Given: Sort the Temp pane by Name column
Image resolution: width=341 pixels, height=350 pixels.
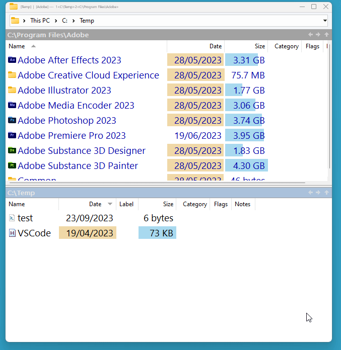Looking at the screenshot, I should point(33,204).
